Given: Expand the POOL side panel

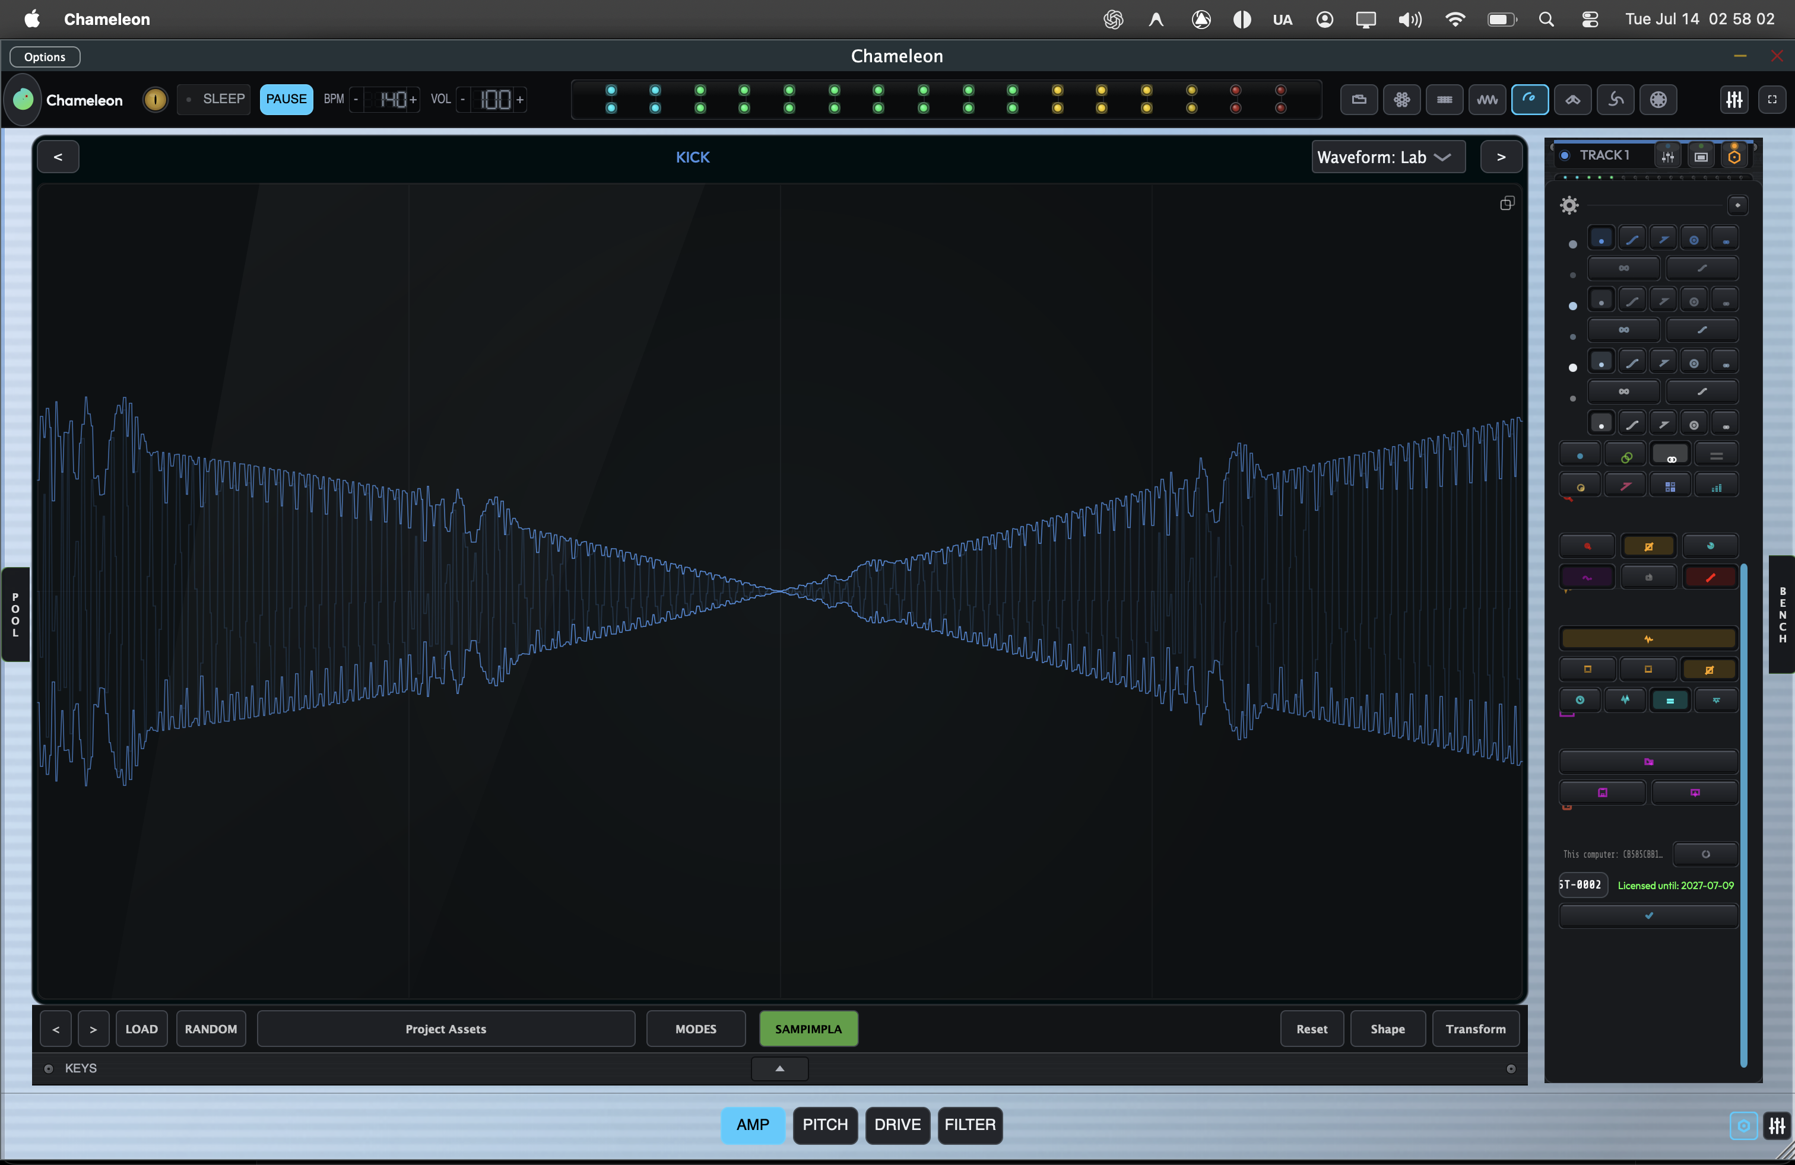Looking at the screenshot, I should tap(15, 614).
